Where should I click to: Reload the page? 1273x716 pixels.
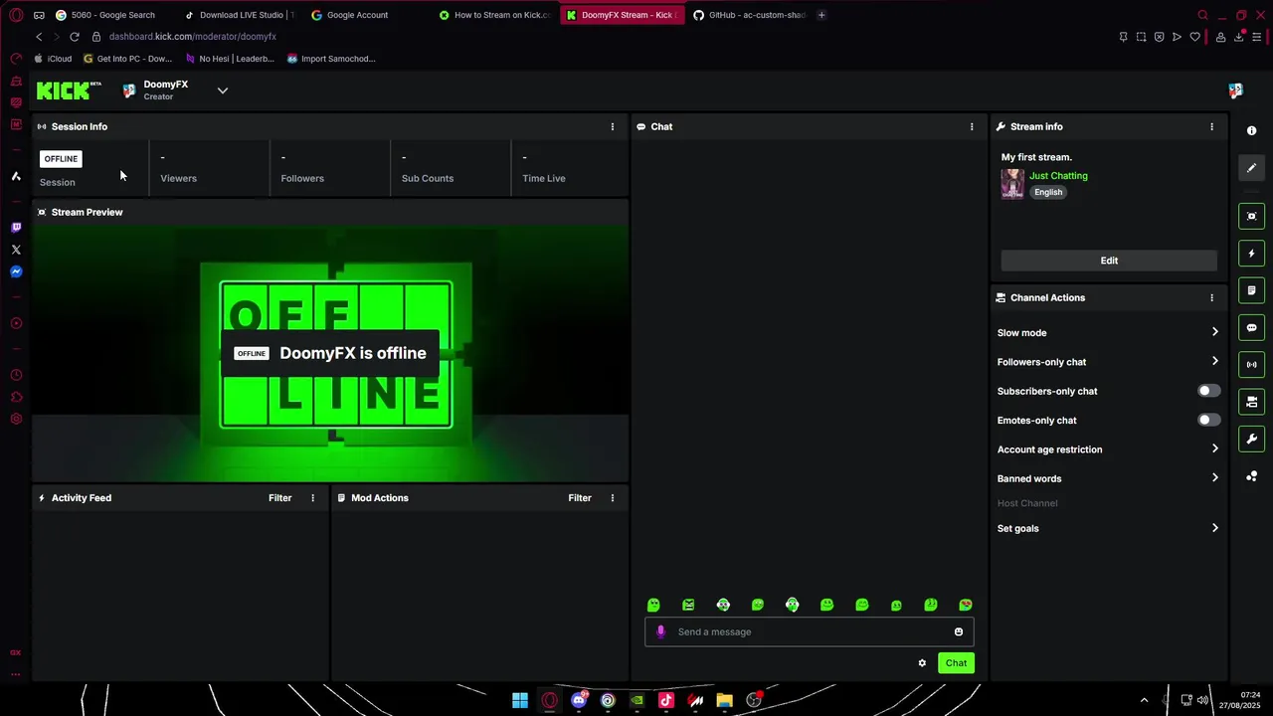(x=74, y=37)
